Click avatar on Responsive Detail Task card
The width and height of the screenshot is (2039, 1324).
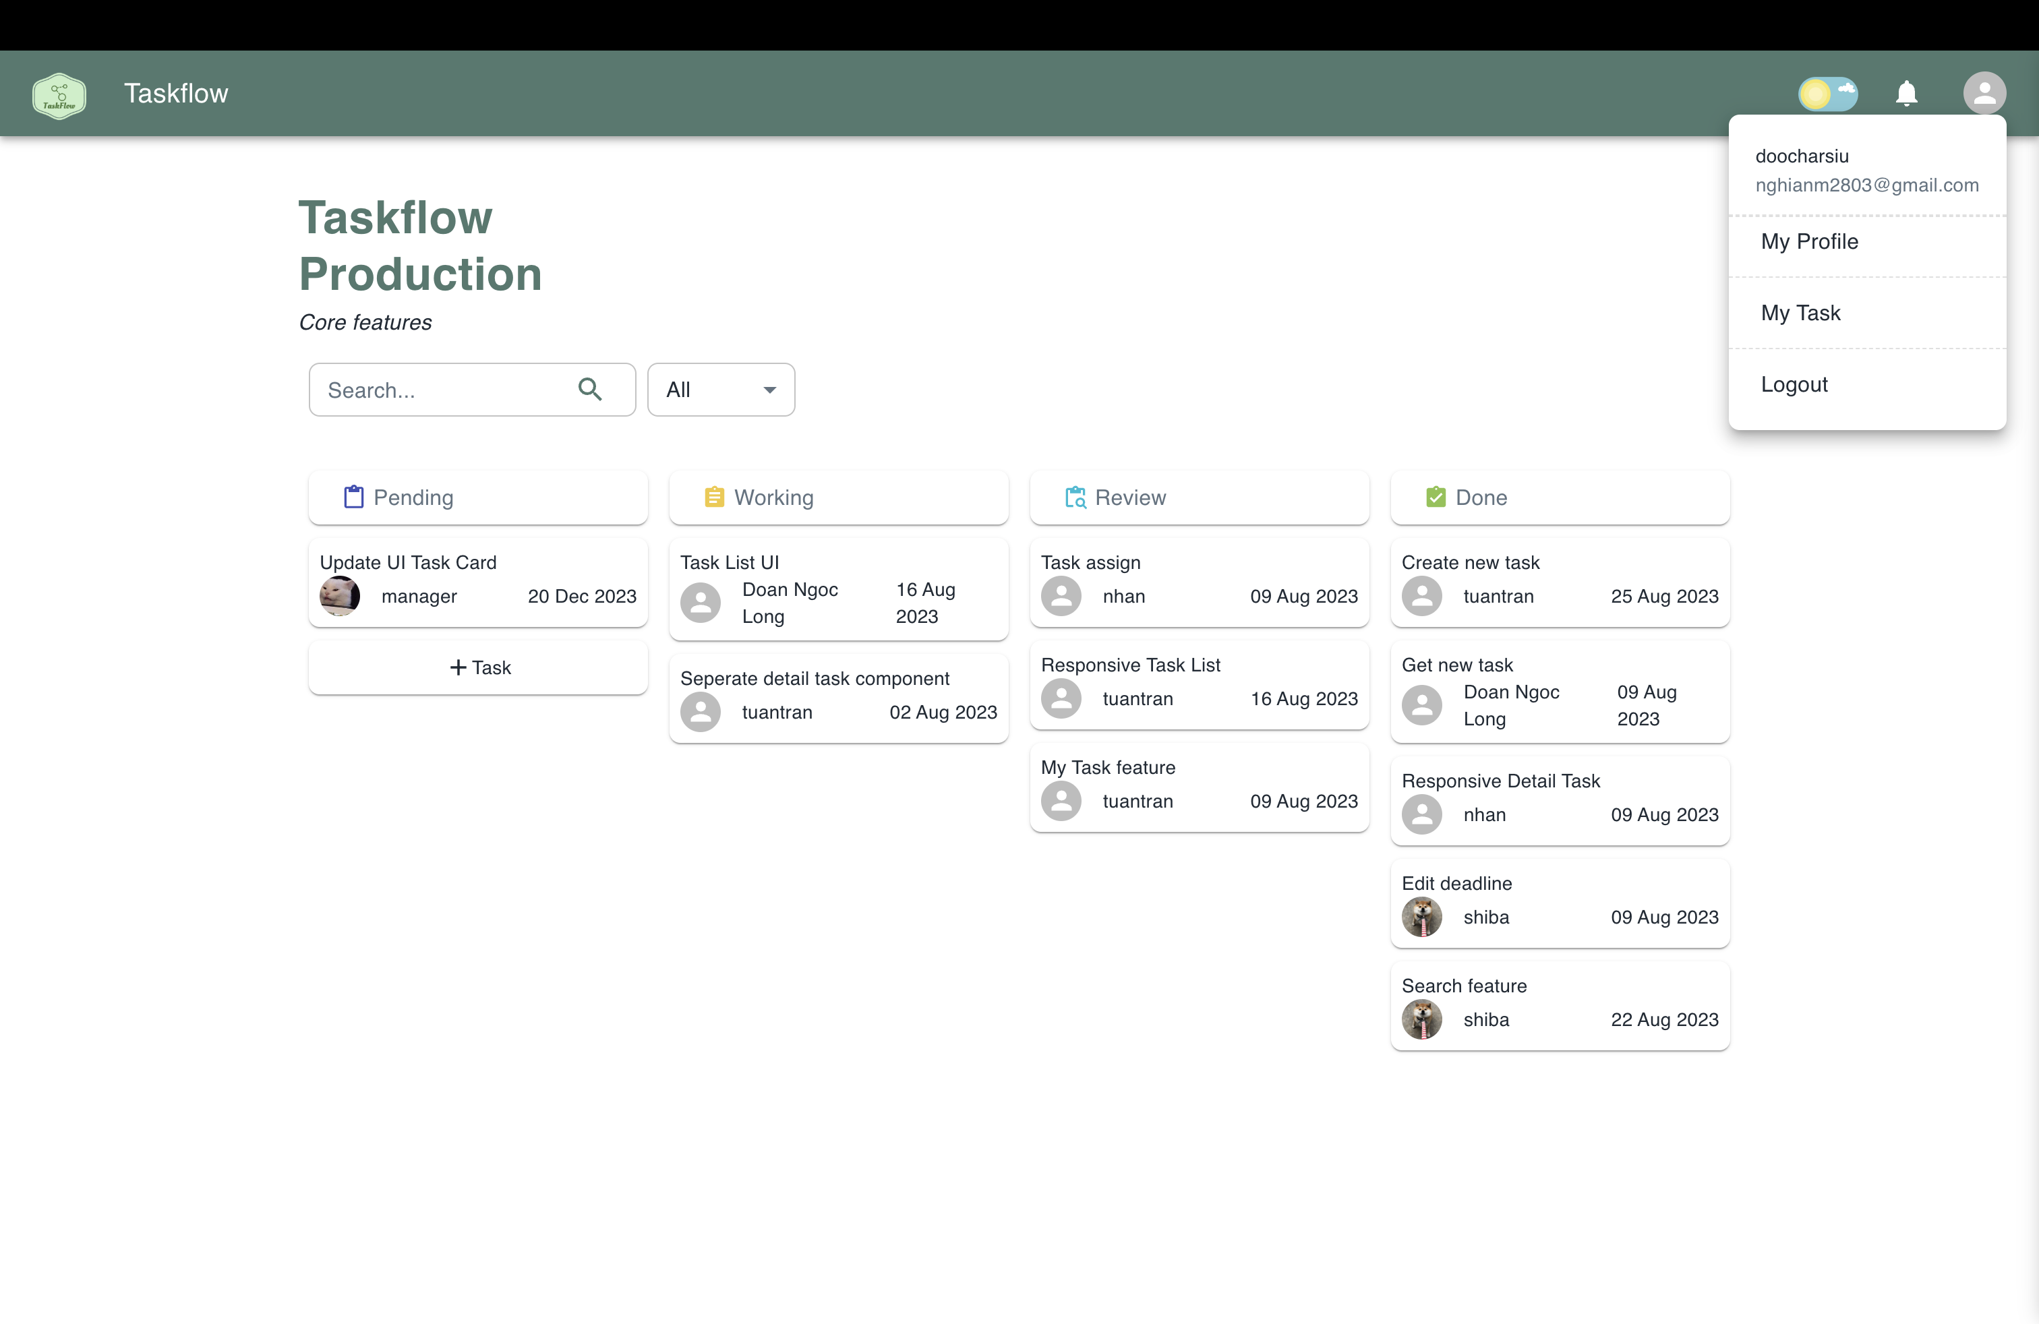click(x=1422, y=814)
